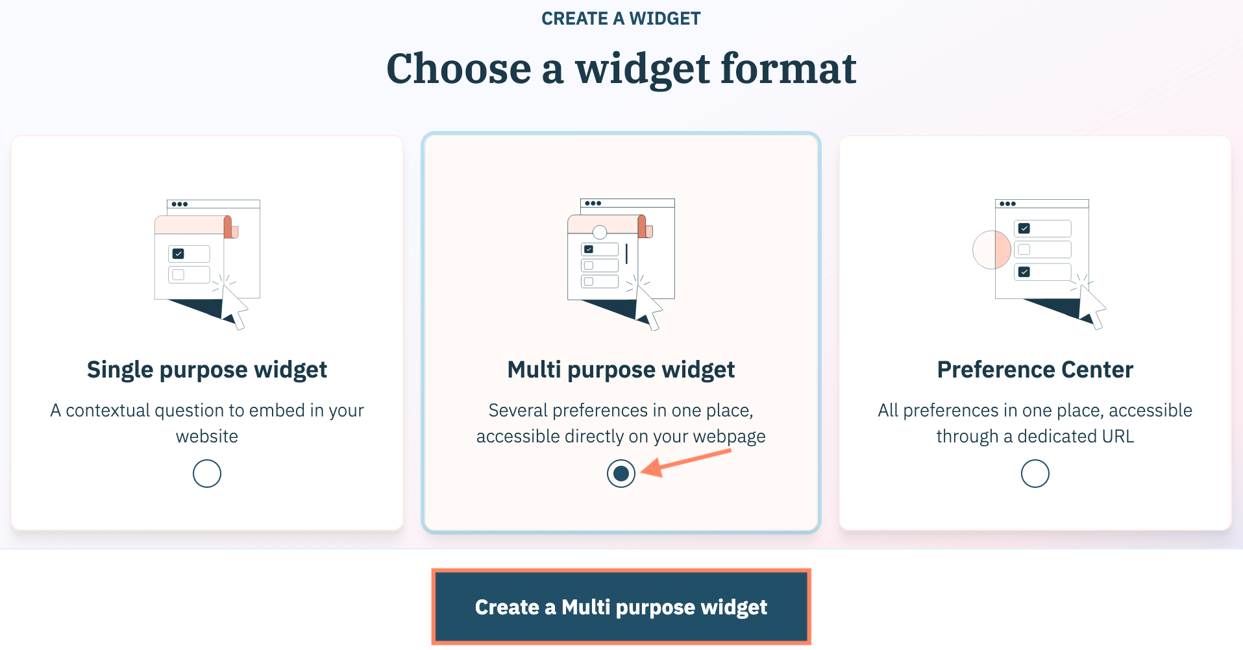Click "Several preferences in one place" description

[x=621, y=423]
